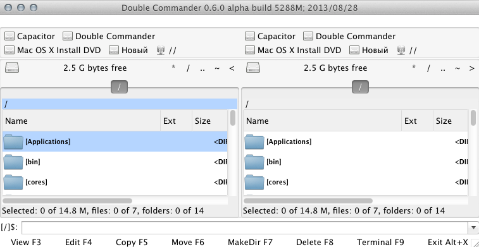Click left panel selection status text
This screenshot has height=247, width=479.
[103, 210]
